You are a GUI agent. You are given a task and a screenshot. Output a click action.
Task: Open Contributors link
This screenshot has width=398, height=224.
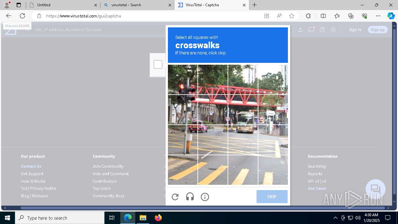104,181
